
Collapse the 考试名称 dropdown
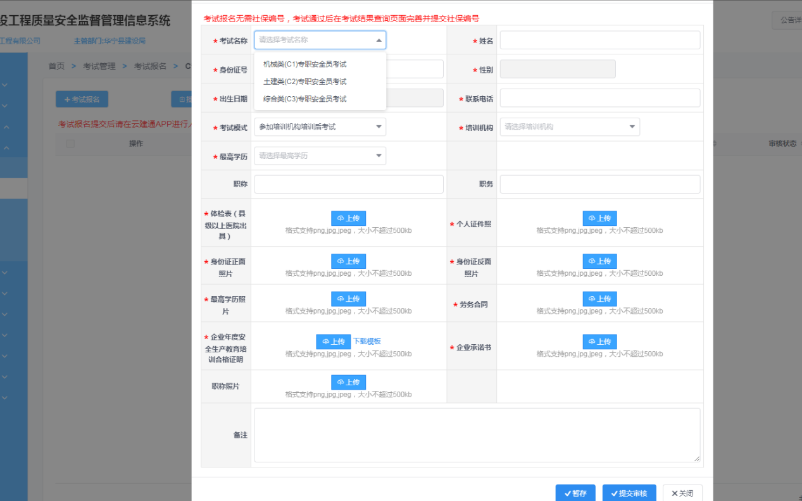(379, 40)
